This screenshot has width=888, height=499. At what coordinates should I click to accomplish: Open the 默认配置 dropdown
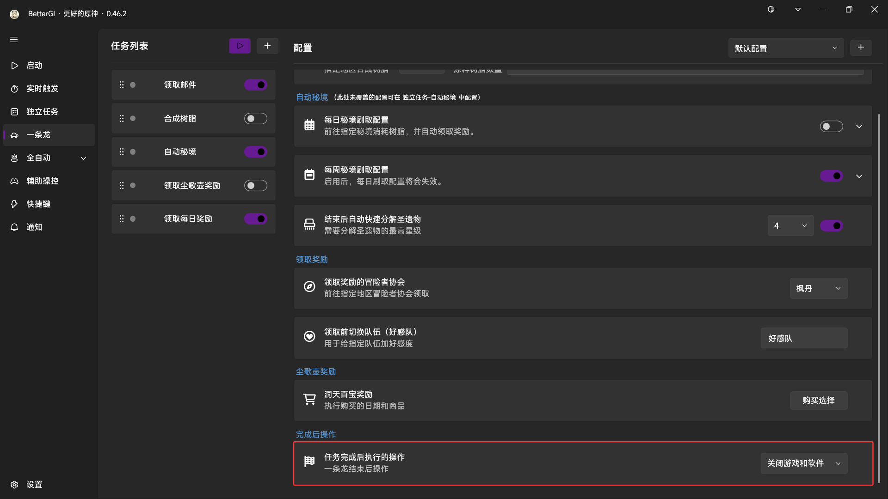[785, 48]
